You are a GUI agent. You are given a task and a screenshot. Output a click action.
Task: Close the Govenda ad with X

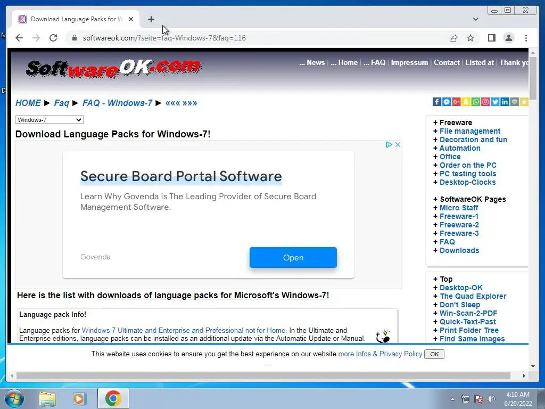click(x=398, y=145)
